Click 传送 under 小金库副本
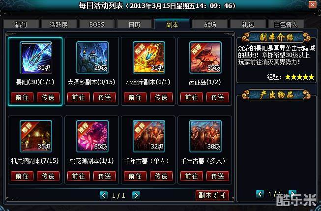 coord(161,97)
